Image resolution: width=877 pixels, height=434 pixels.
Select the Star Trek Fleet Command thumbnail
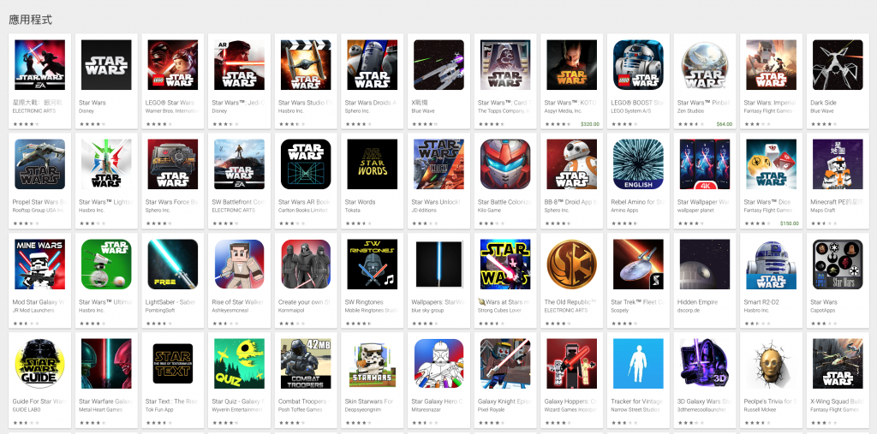click(638, 264)
